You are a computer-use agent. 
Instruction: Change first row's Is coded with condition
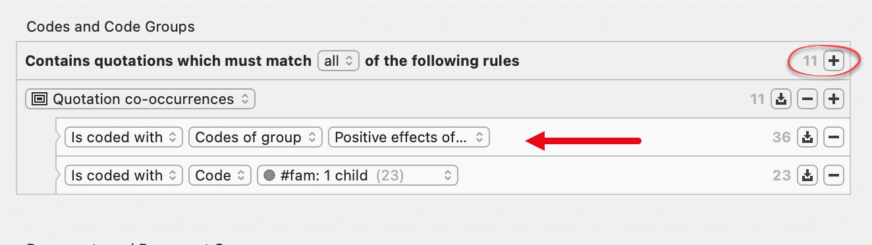124,138
